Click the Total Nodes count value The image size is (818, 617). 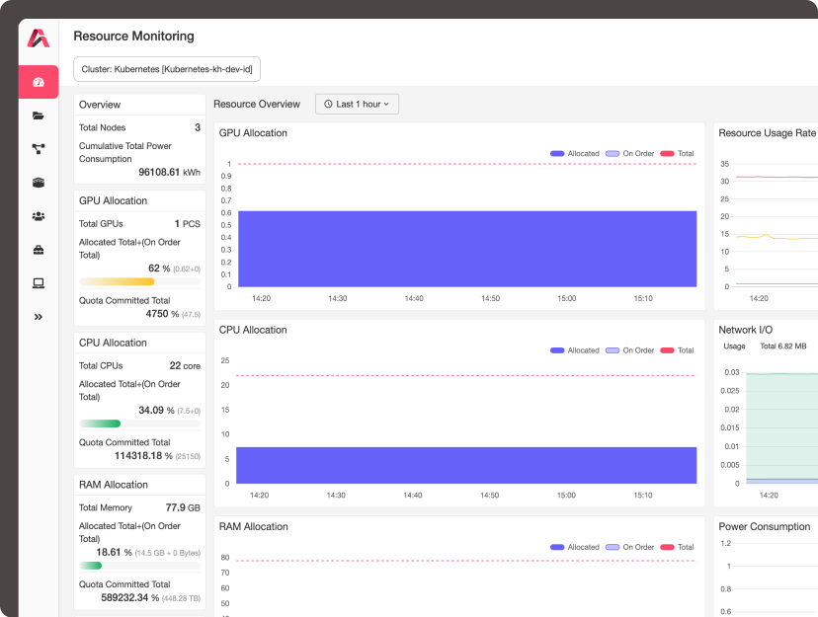pos(197,127)
